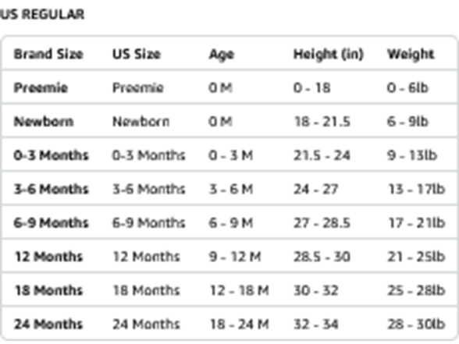The height and width of the screenshot is (344, 459).
Task: Select the bold 24 Months brand size
Action: tap(48, 324)
